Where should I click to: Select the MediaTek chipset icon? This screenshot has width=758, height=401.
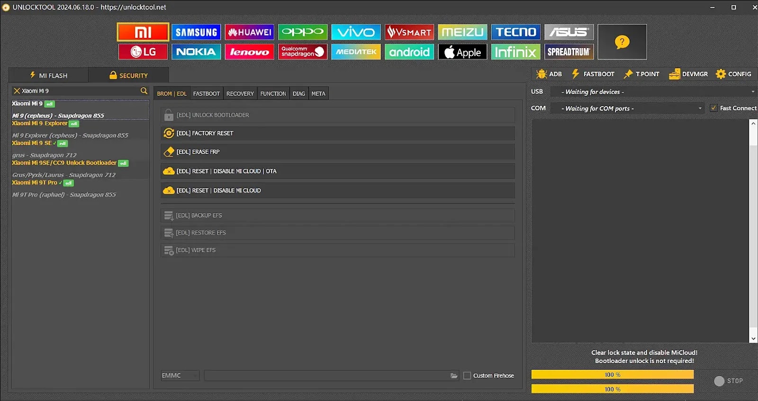coord(356,52)
